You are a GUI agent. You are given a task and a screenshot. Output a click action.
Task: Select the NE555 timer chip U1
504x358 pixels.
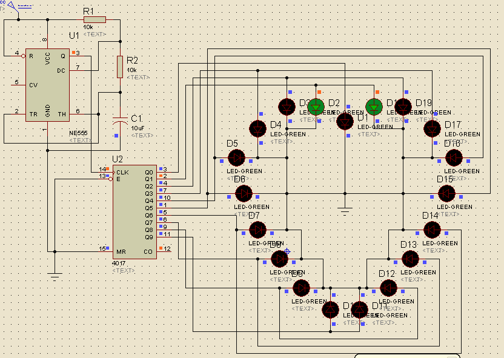pyautogui.click(x=48, y=85)
